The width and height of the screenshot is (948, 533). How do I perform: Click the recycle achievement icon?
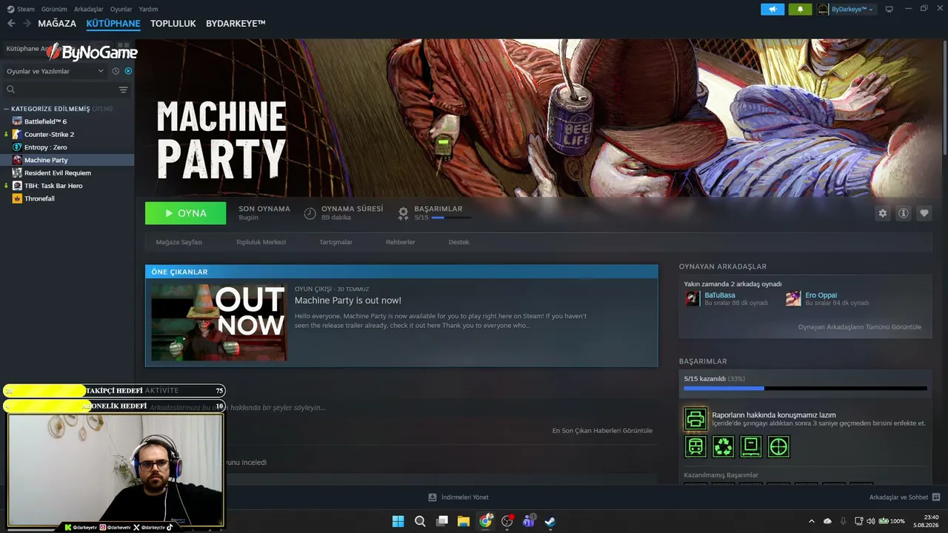coord(723,446)
